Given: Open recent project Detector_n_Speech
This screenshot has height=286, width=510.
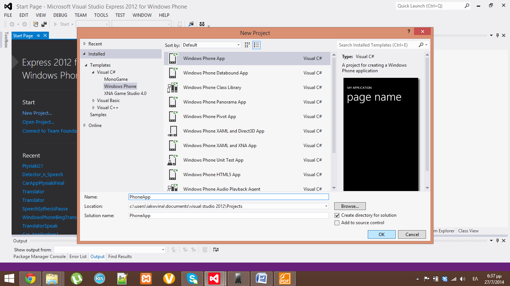Looking at the screenshot, I should coord(43,175).
